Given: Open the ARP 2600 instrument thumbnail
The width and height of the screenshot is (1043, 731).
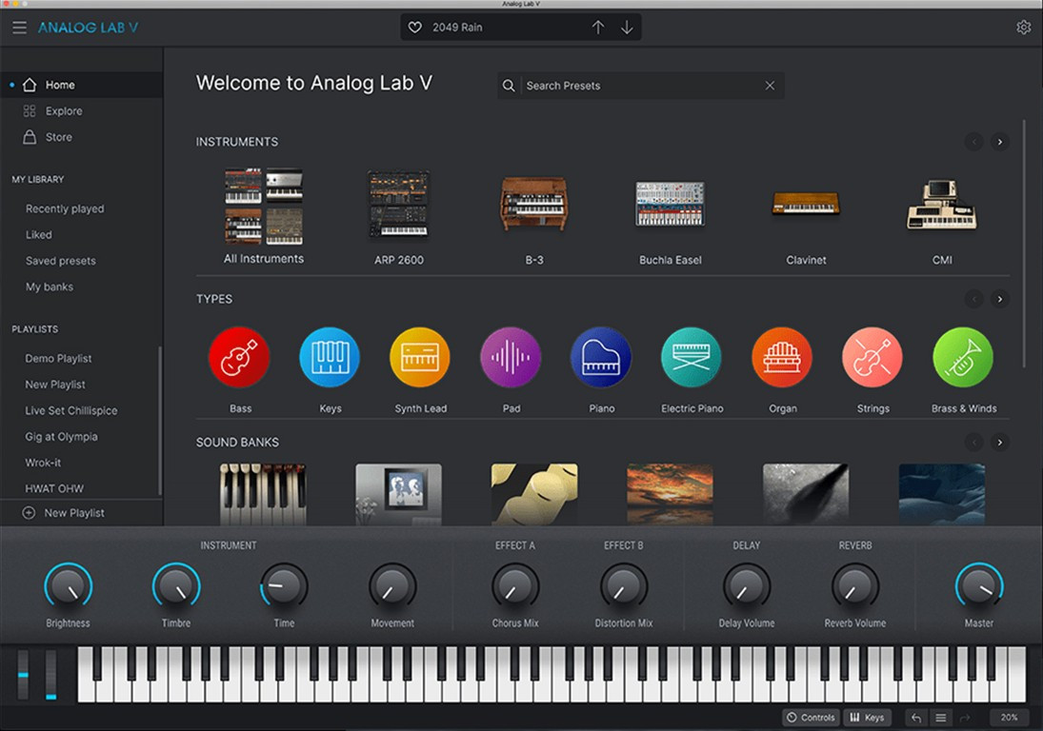Looking at the screenshot, I should point(398,205).
